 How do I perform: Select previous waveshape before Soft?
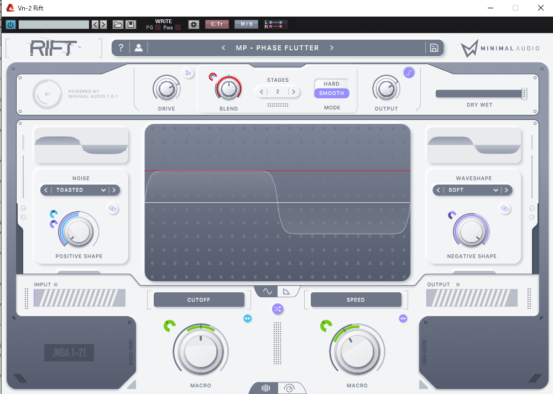439,190
